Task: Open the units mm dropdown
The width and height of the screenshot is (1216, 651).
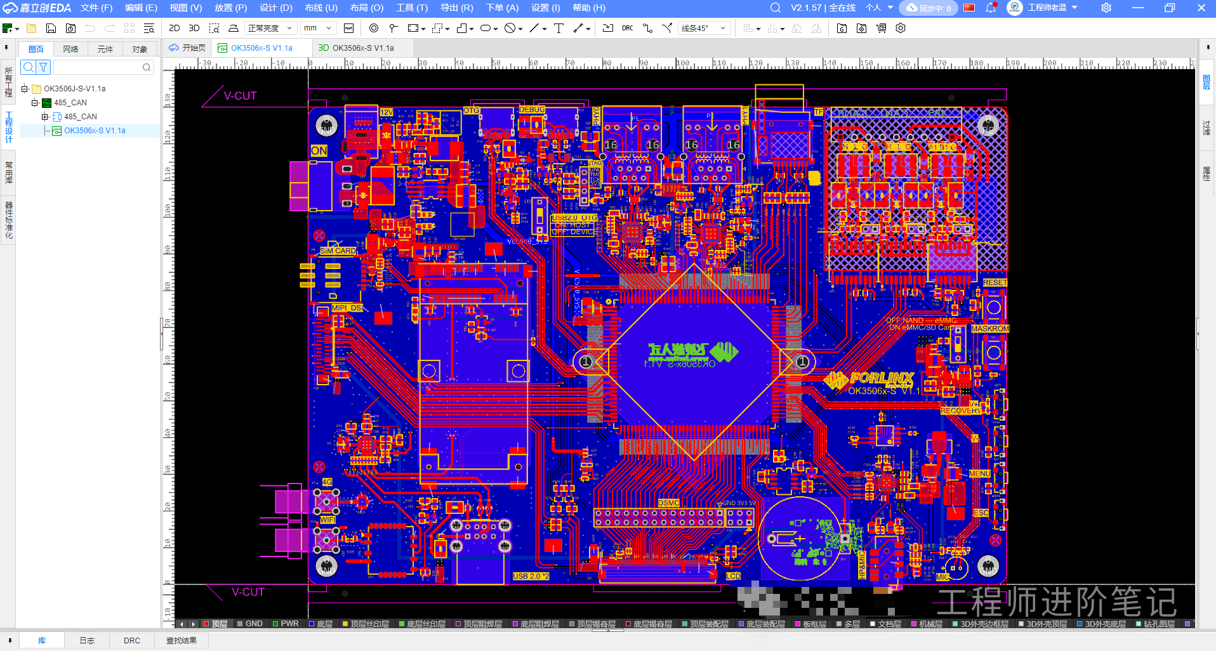Action: coord(317,28)
